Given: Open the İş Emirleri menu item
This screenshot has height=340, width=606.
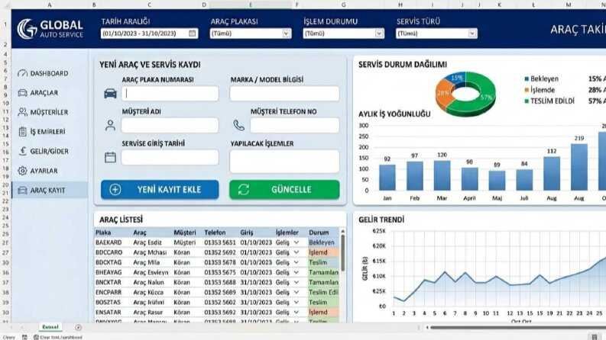Looking at the screenshot, I should (x=50, y=131).
